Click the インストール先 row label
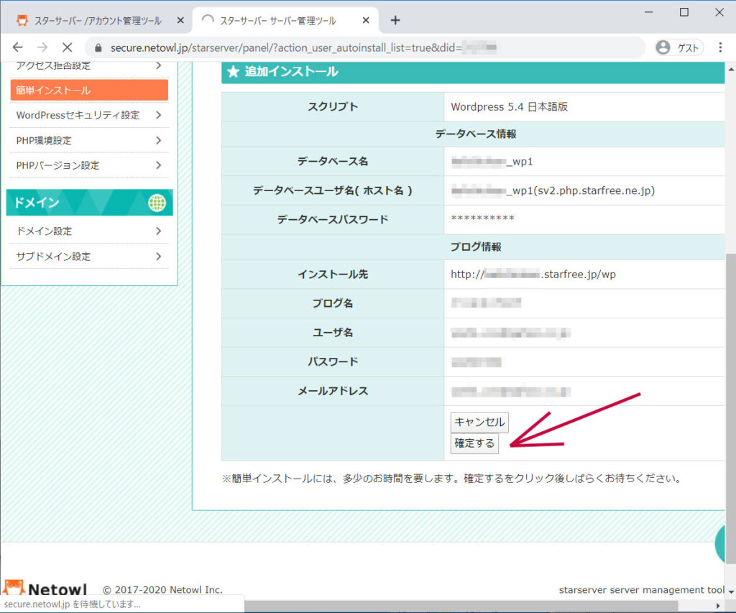Image resolution: width=736 pixels, height=613 pixels. [x=333, y=275]
